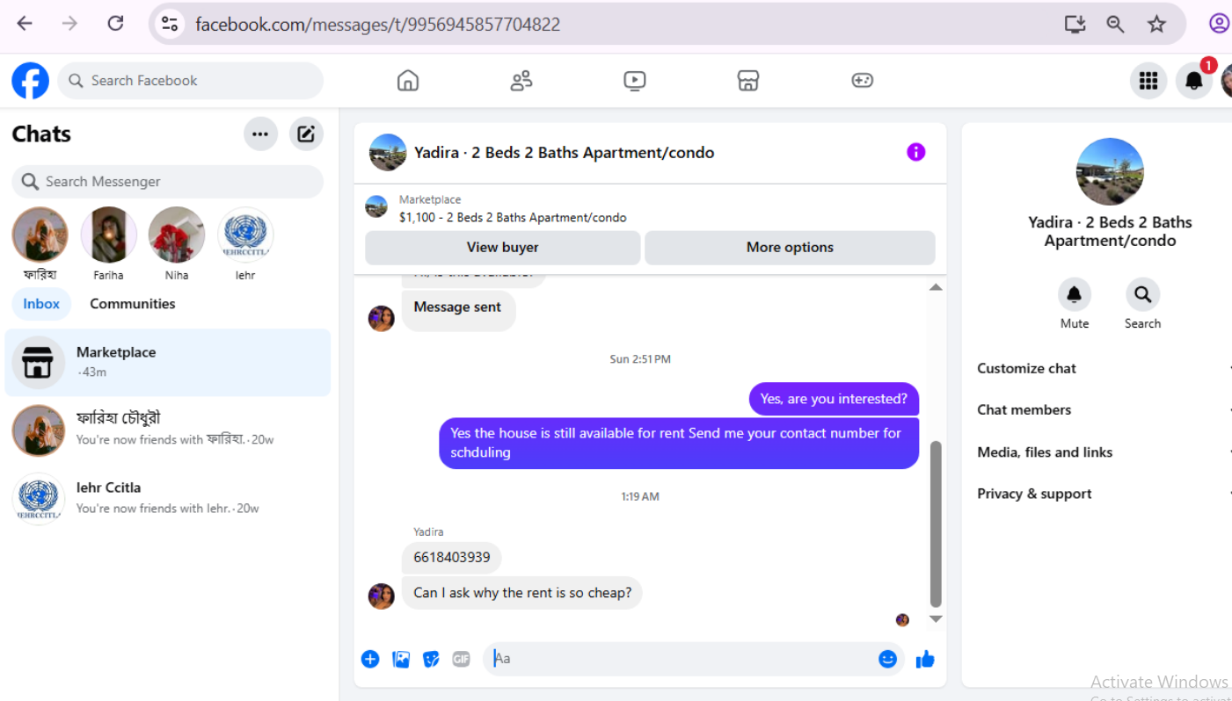Click the More options button
This screenshot has height=701, width=1232.
pos(790,248)
